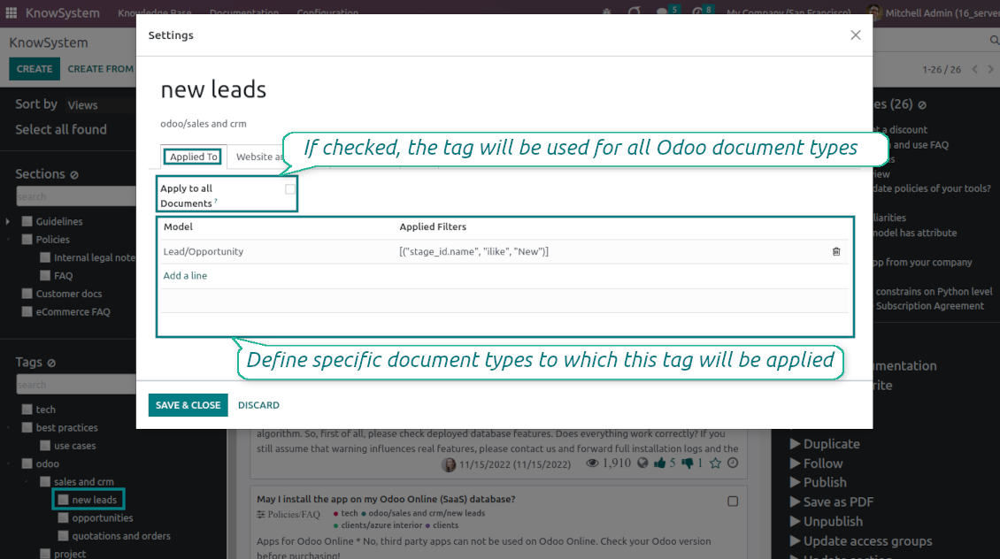Delete the Lead/Opportunity row with trash icon

tap(836, 252)
